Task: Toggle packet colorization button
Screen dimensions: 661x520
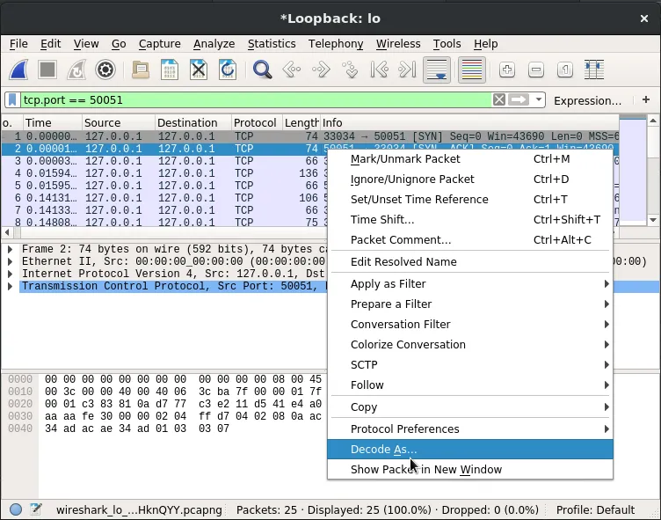Action: pos(472,70)
